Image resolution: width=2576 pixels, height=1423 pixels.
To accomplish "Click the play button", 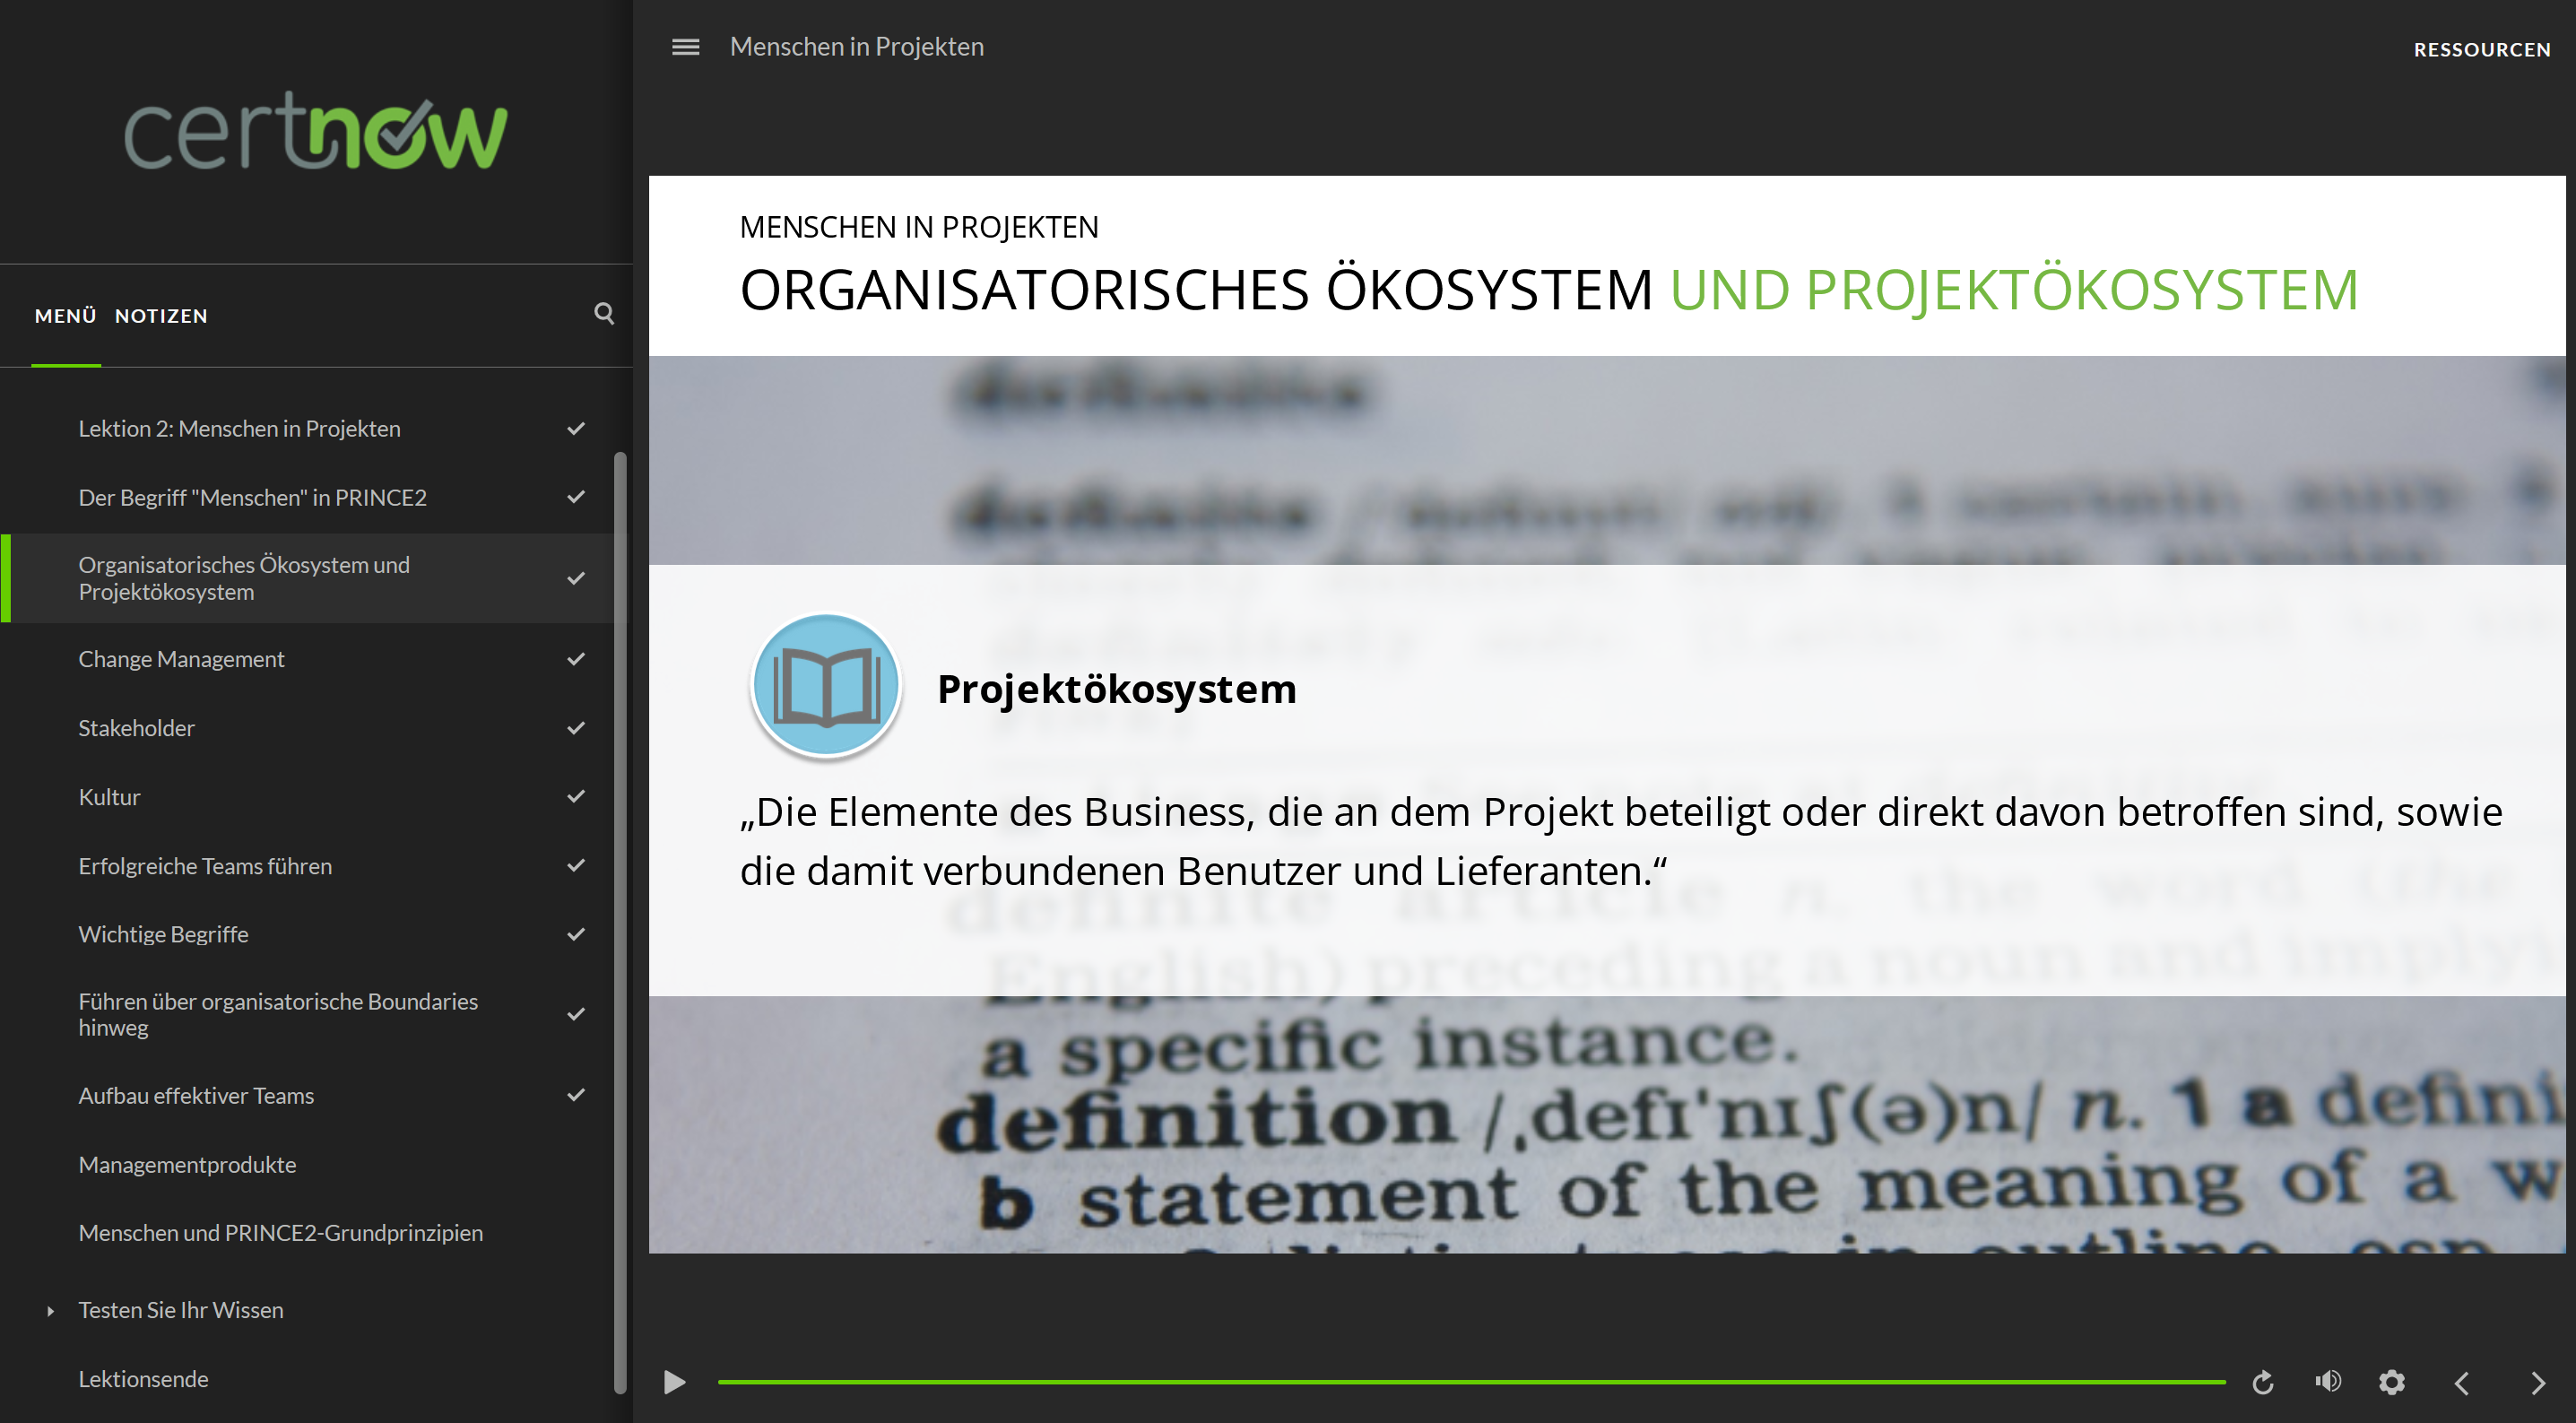I will tap(675, 1382).
